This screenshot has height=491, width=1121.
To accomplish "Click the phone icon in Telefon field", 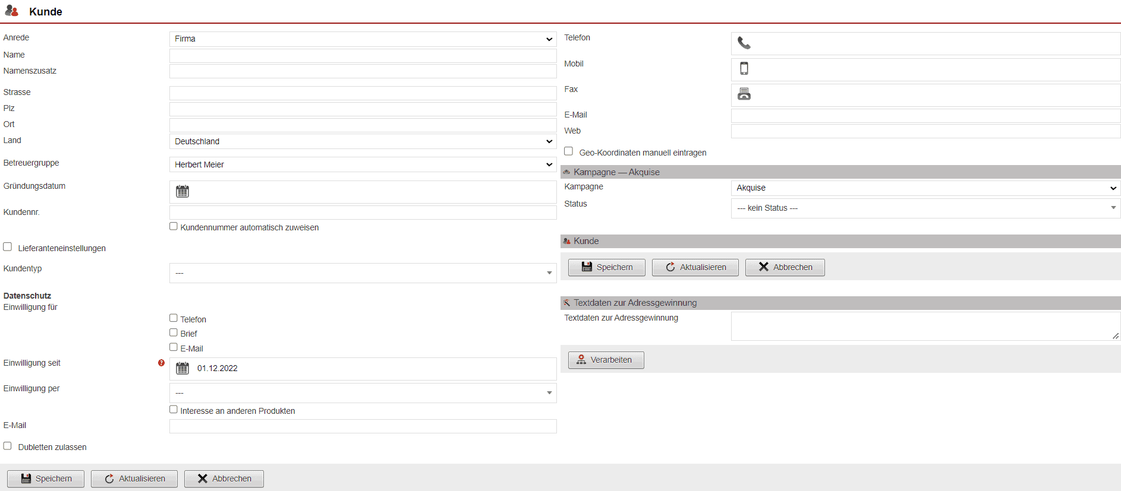I will [744, 43].
